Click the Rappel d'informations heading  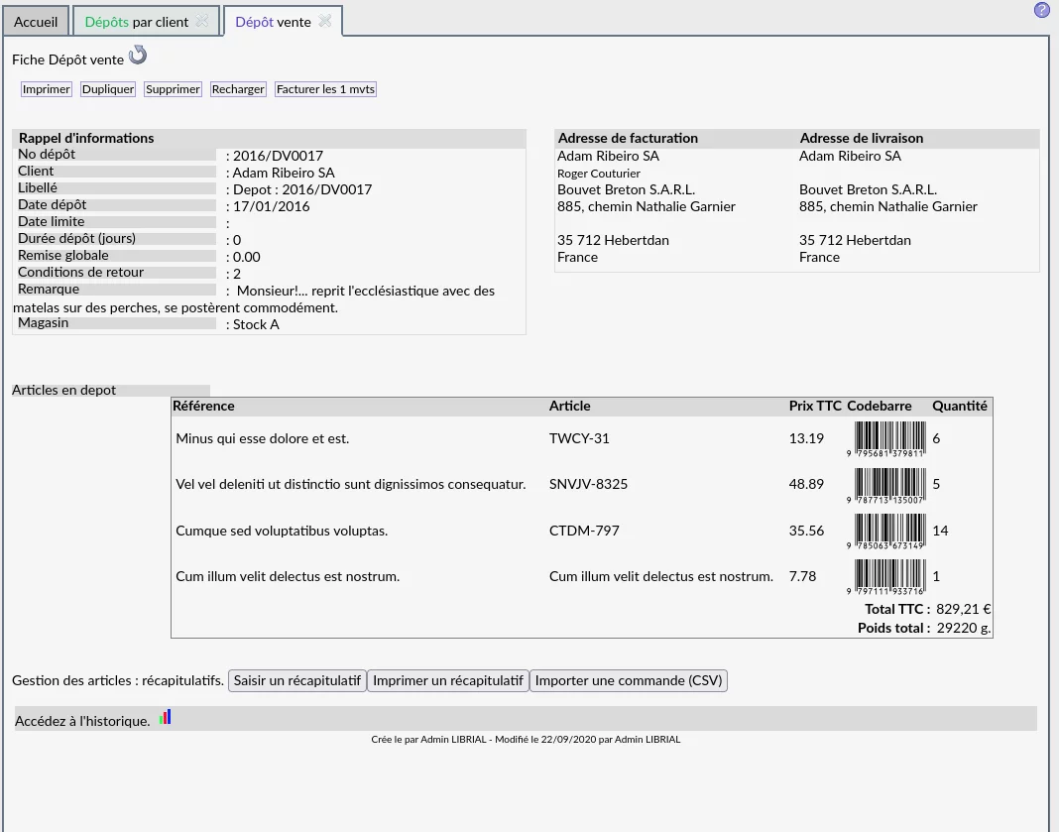pyautogui.click(x=86, y=139)
